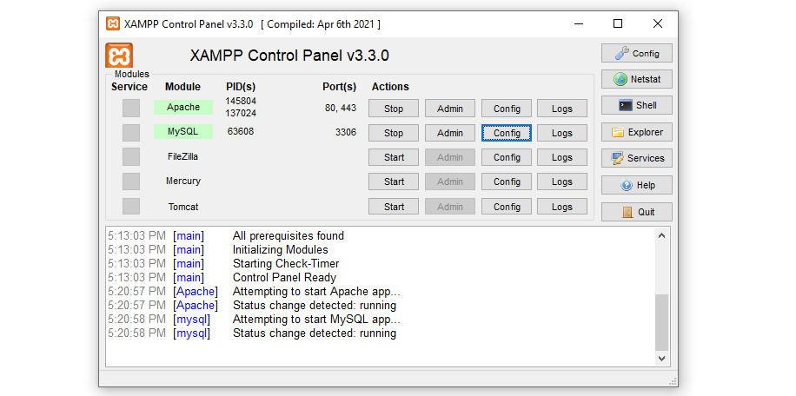Click MySQL port 3306
Image resolution: width=796 pixels, height=396 pixels.
[x=346, y=132]
